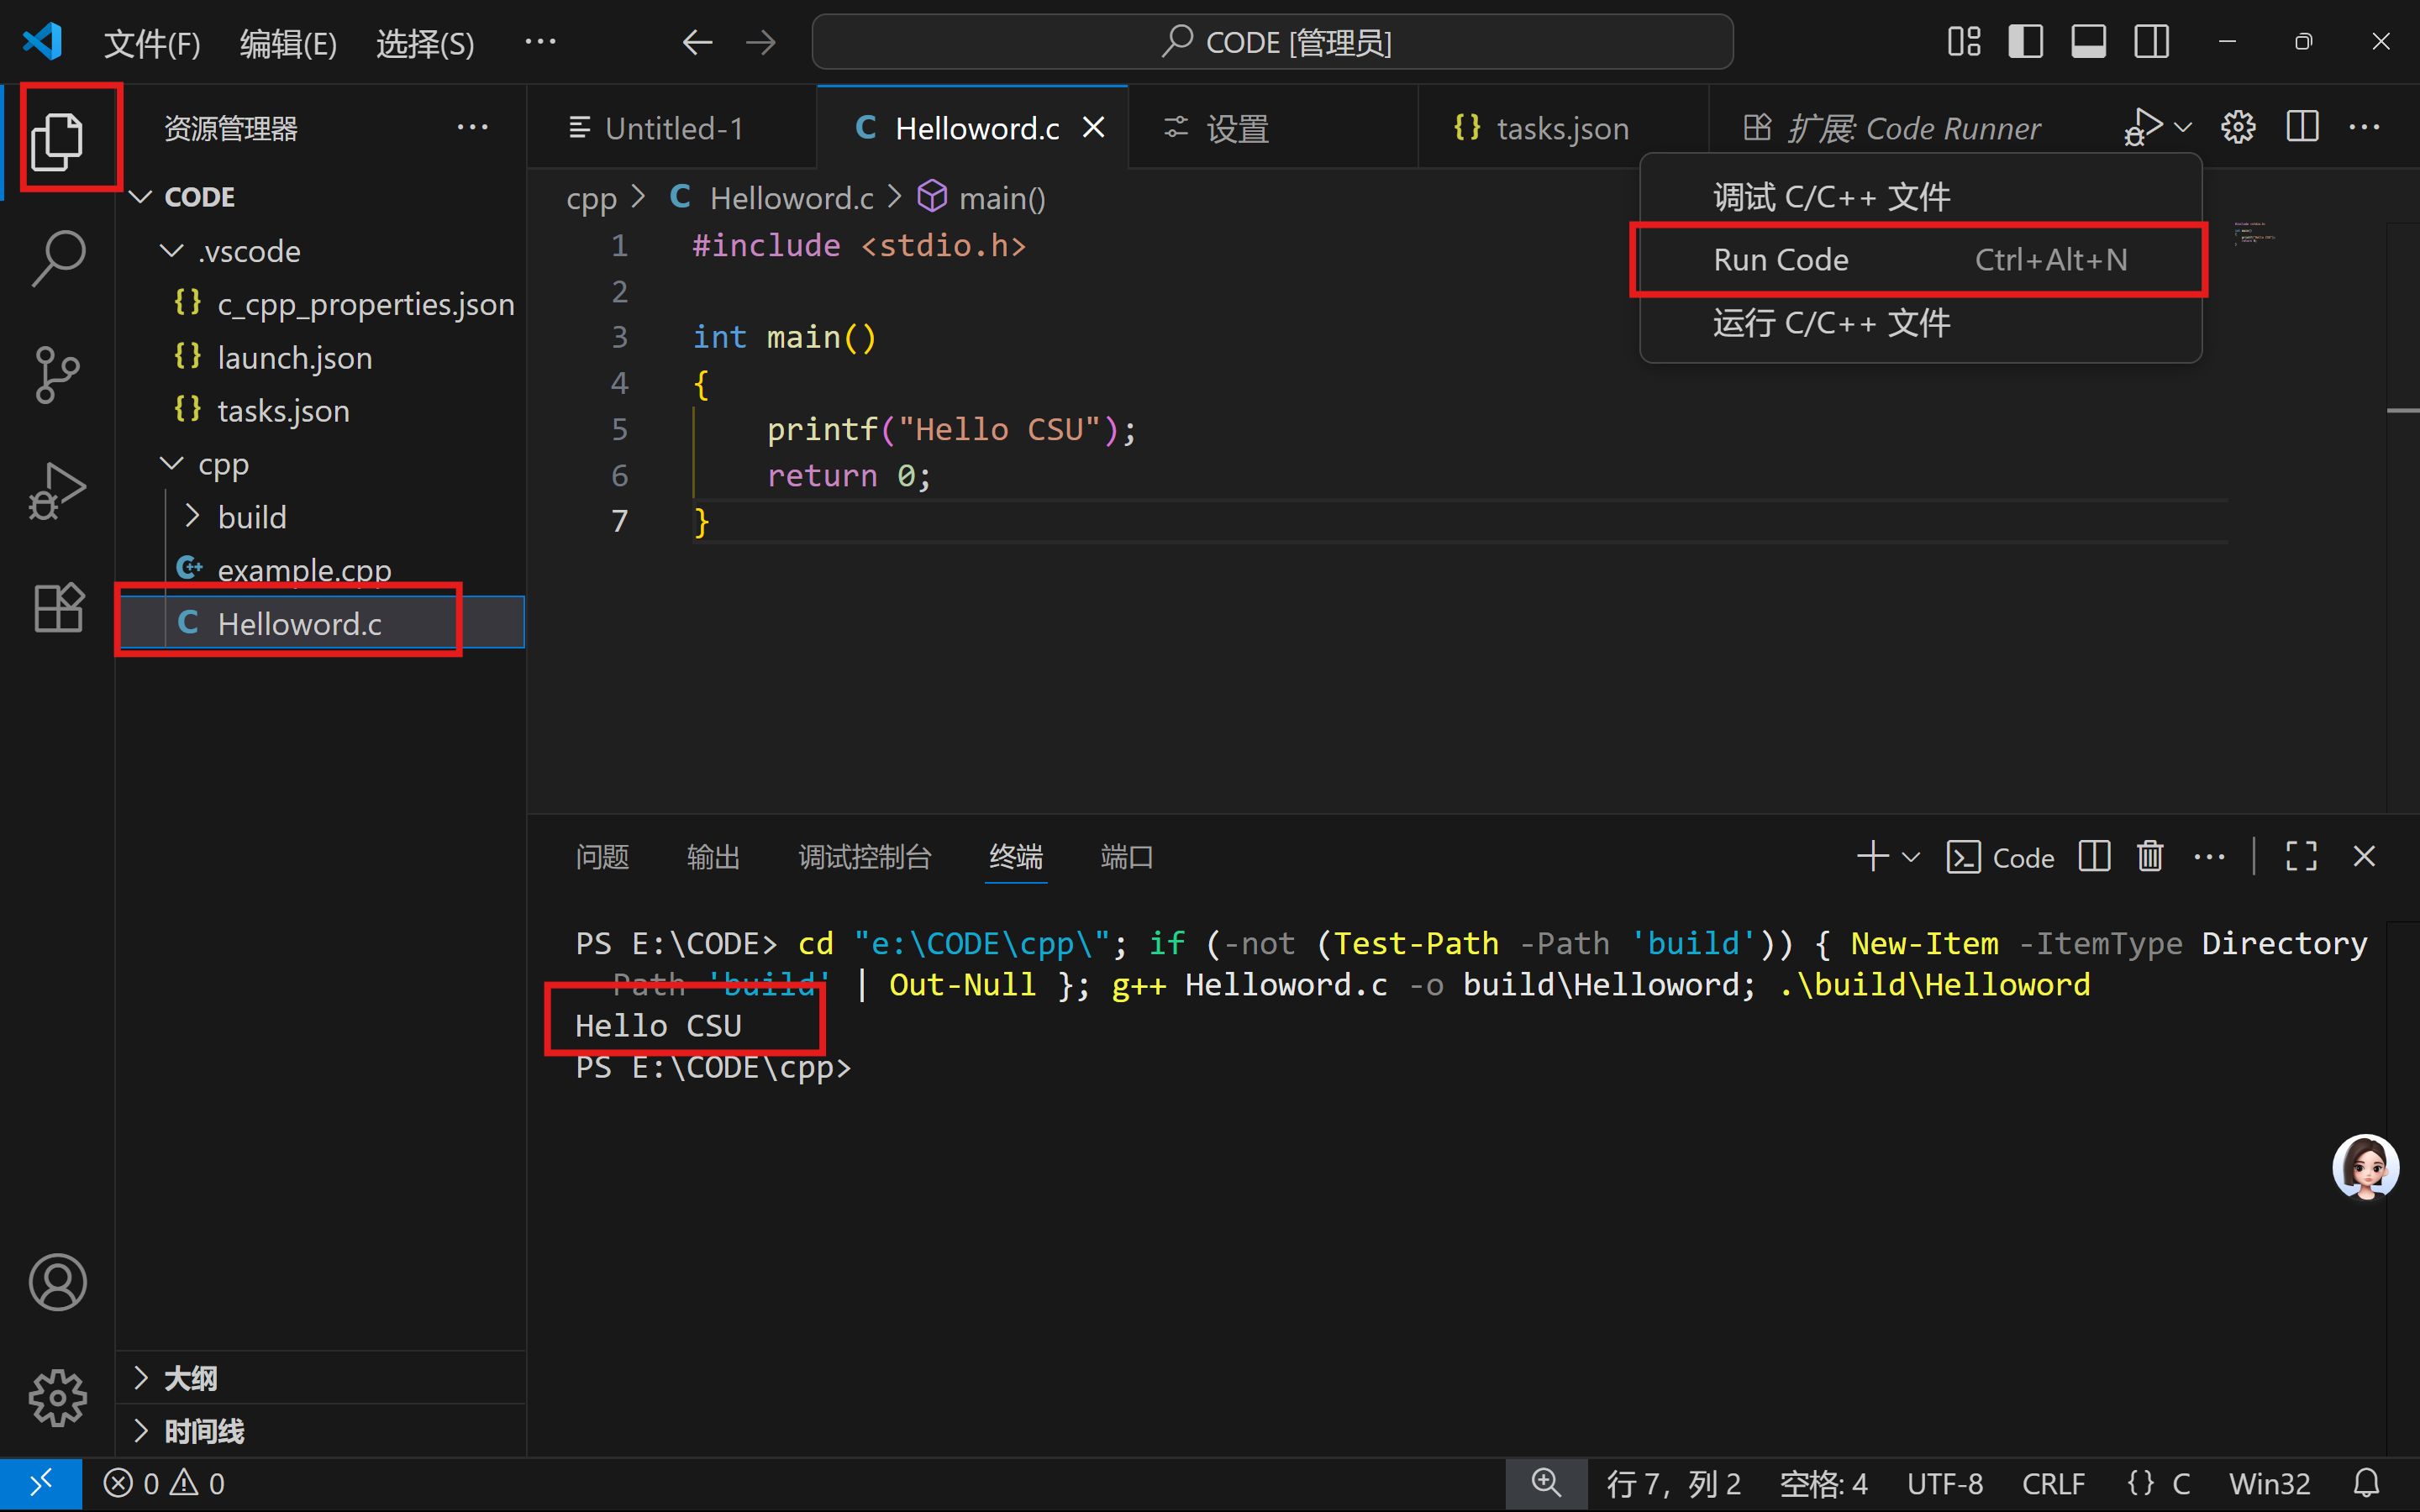2420x1512 pixels.
Task: Open the Manage gear at bottom left
Action: pyautogui.click(x=57, y=1399)
